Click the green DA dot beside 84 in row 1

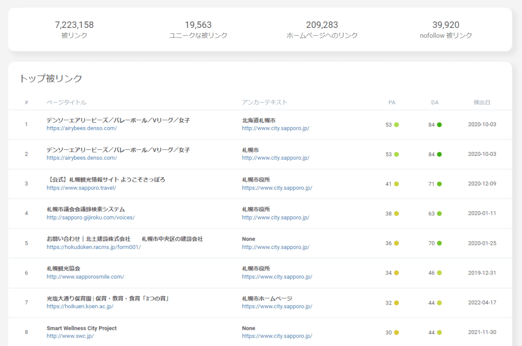pos(439,125)
